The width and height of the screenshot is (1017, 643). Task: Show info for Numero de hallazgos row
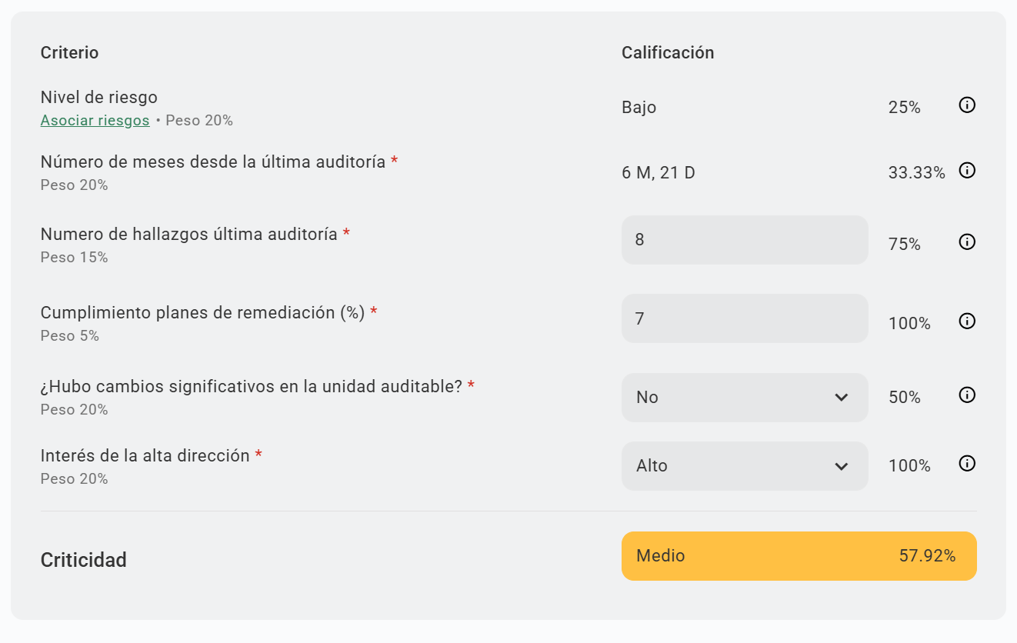pyautogui.click(x=967, y=242)
